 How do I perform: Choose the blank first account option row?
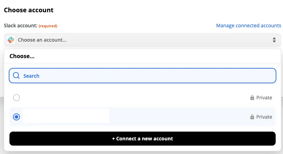click(133, 98)
